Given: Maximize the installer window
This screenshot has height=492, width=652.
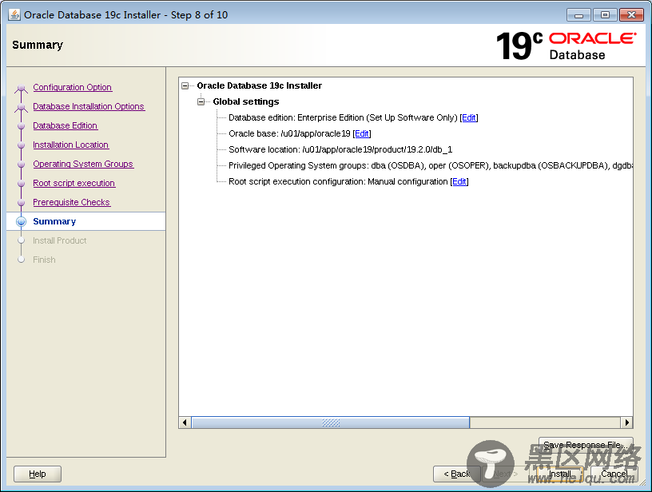Looking at the screenshot, I should tap(605, 15).
